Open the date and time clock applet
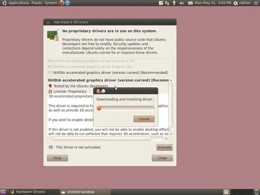Image resolution: width=260 pixels, height=195 pixels. point(213,3)
